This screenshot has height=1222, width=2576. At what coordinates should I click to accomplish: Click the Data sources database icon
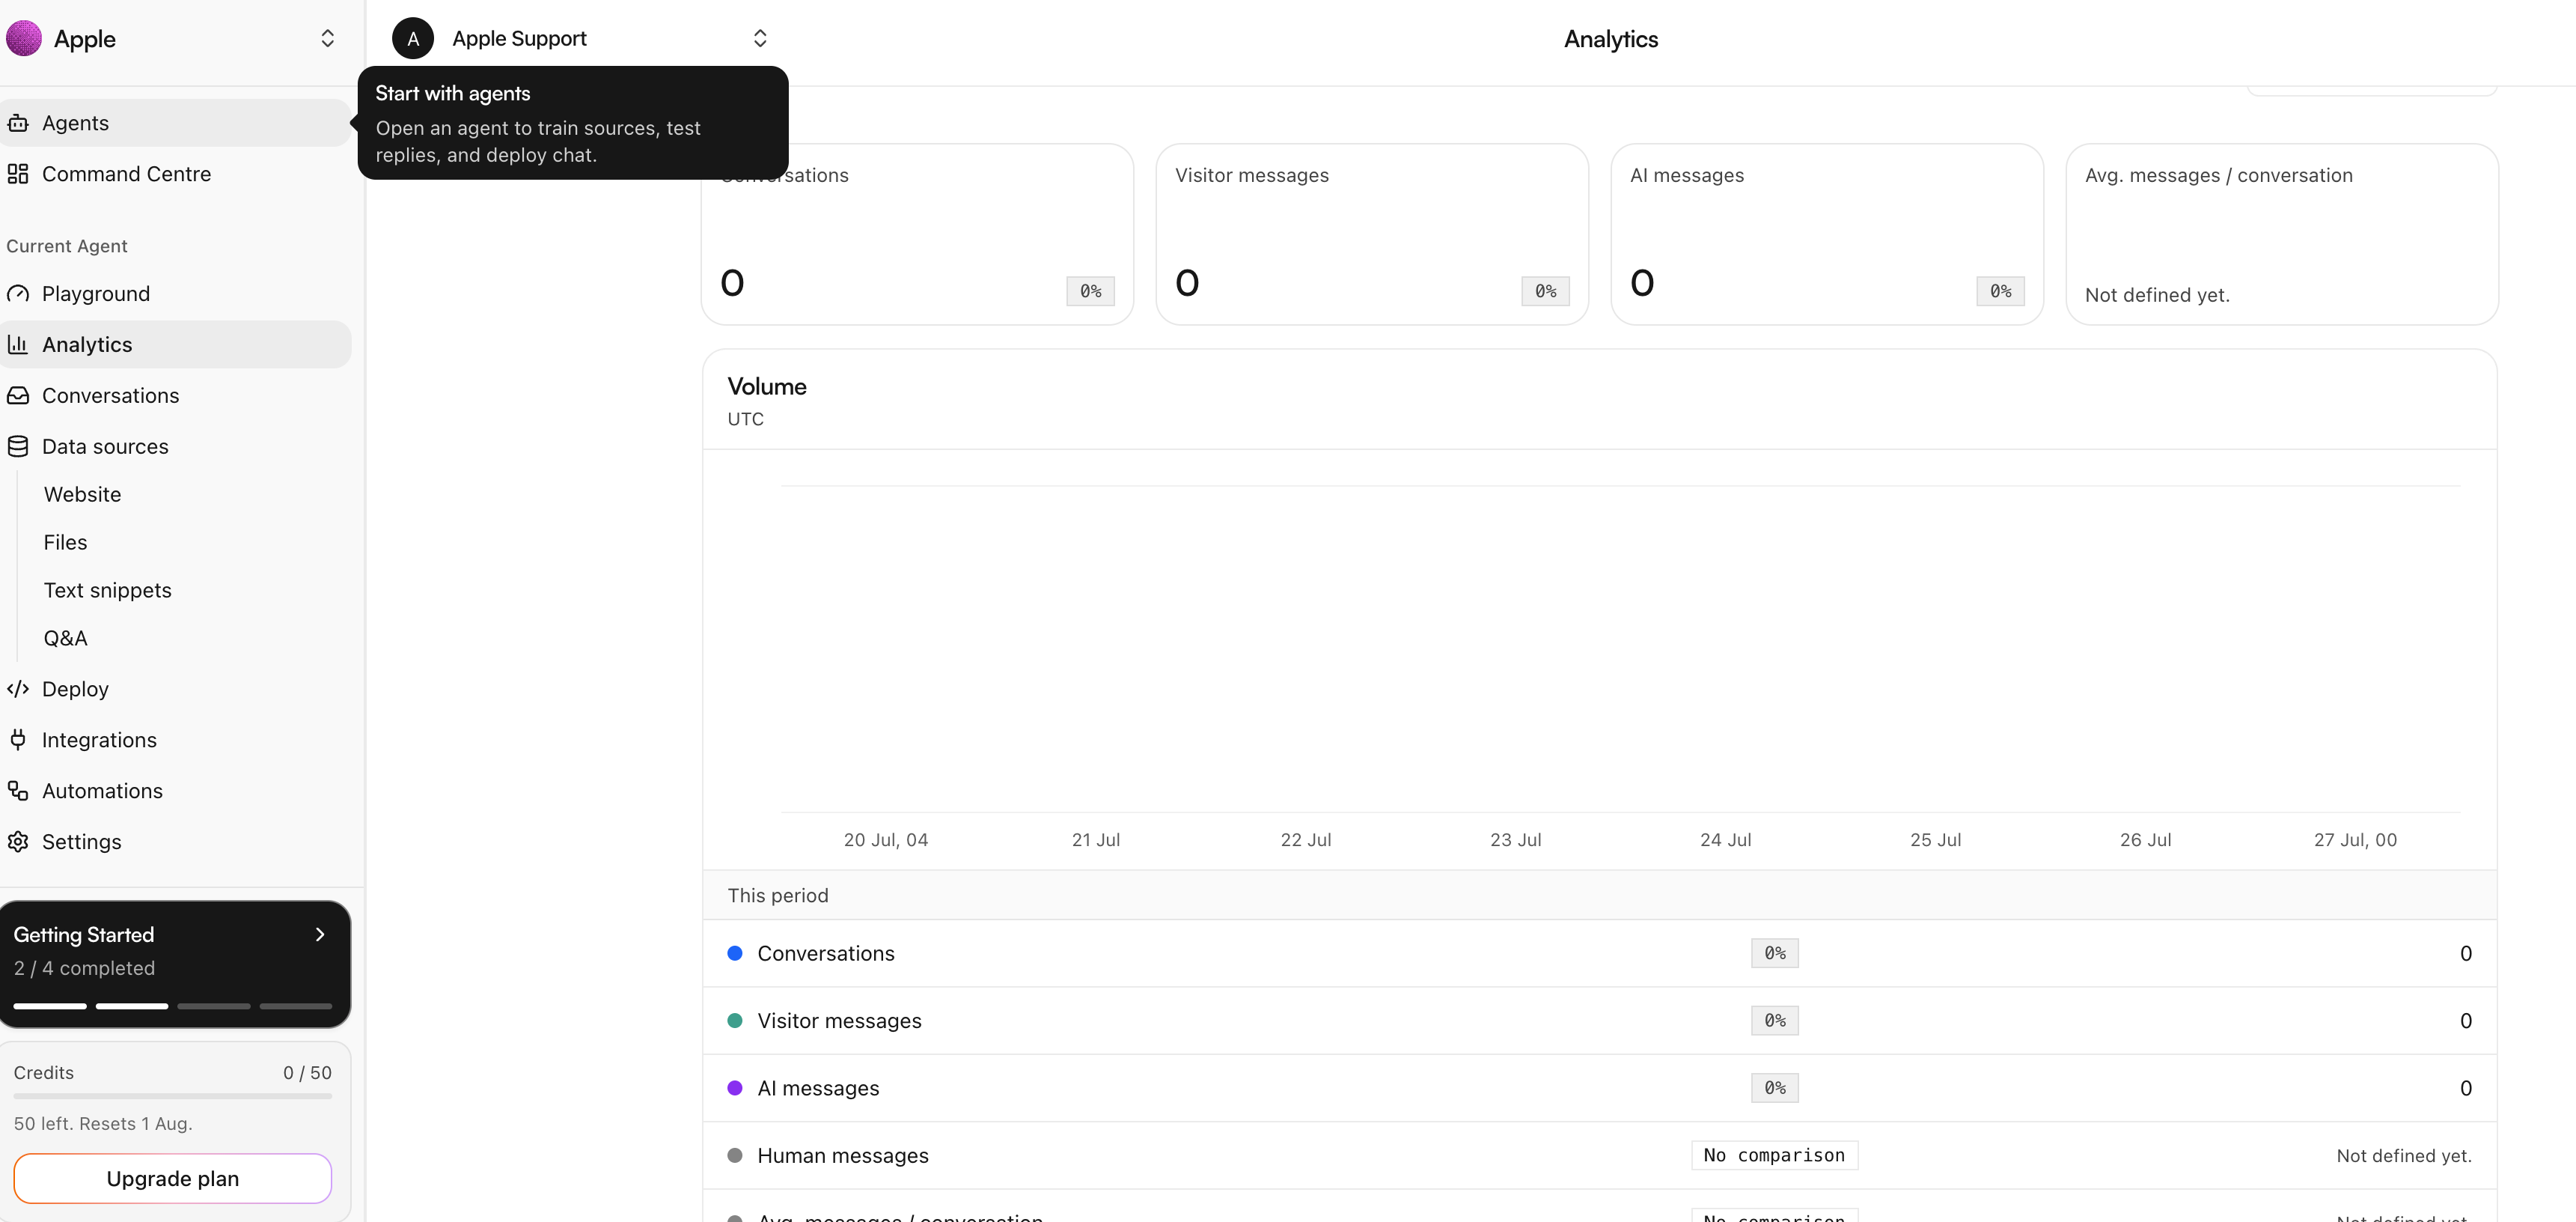pos(18,446)
